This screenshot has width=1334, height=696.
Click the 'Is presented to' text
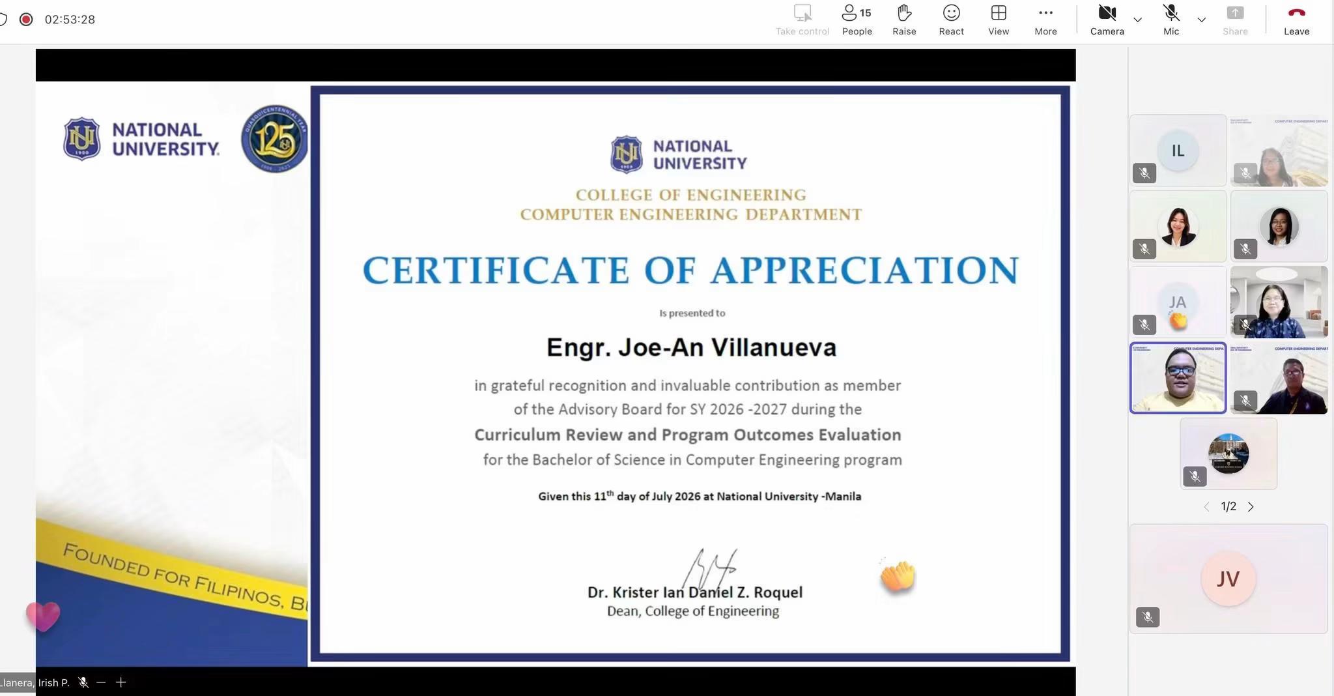pos(692,313)
